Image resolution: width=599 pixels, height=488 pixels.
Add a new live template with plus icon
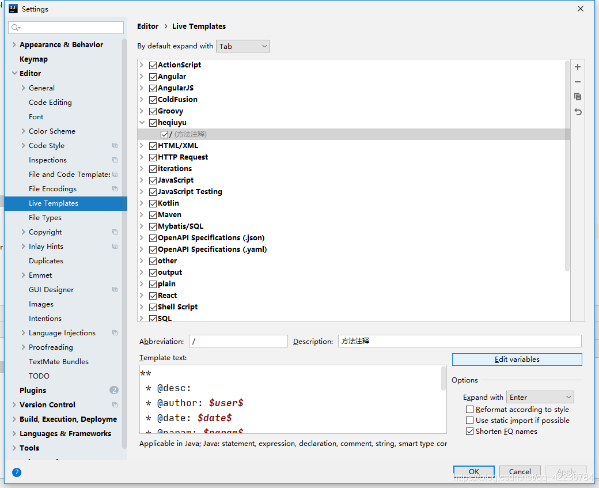pyautogui.click(x=578, y=67)
